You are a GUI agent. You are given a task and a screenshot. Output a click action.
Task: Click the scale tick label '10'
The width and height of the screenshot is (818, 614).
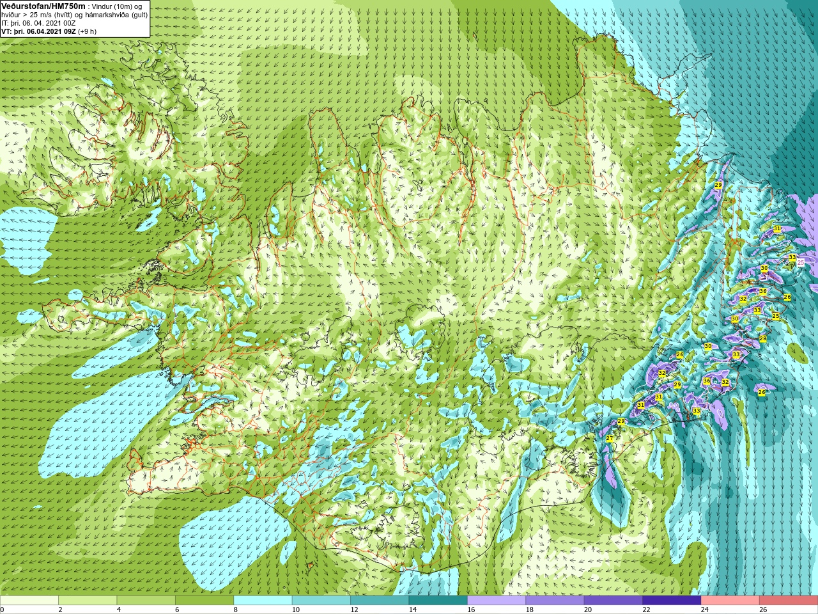[x=296, y=610]
